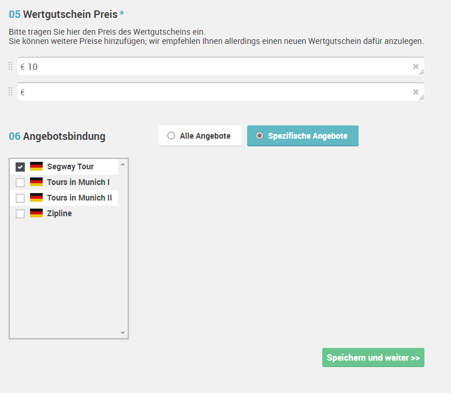The width and height of the screenshot is (451, 393).
Task: Click the offer list scroll-up arrow
Action: 123,164
